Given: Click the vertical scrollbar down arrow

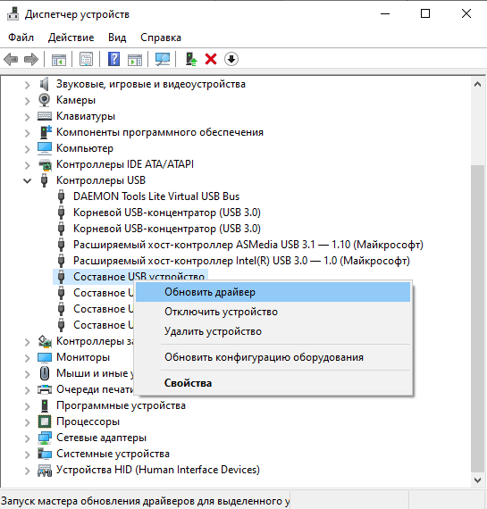Looking at the screenshot, I should (477, 480).
